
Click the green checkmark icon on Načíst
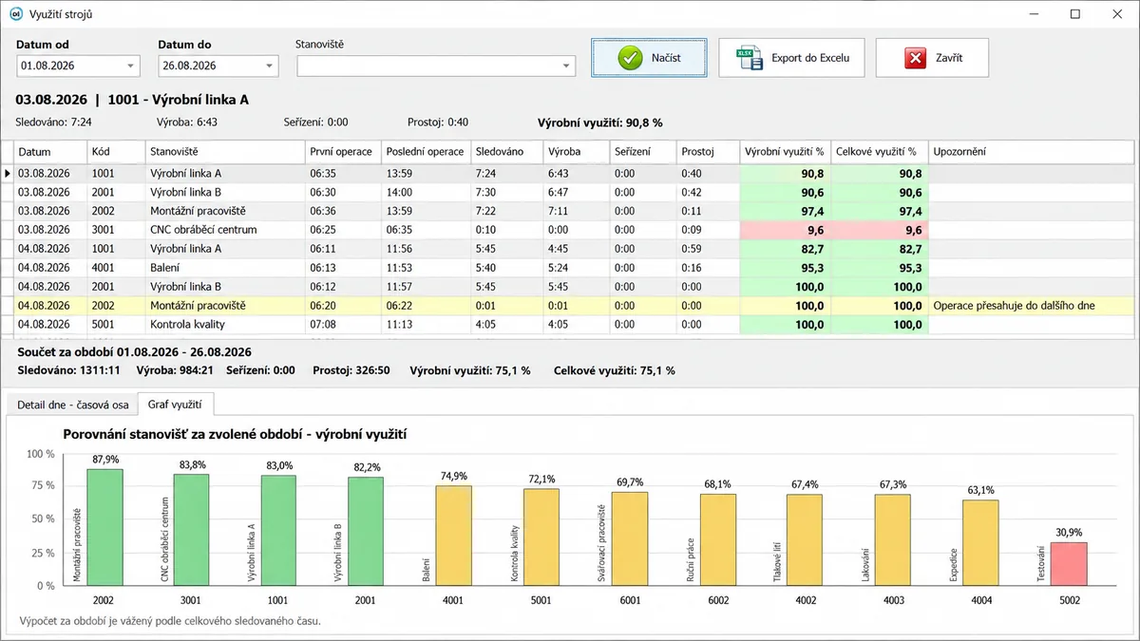pos(629,58)
